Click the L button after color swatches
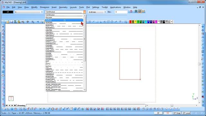Screen dimensions: 206x116 click(169, 22)
